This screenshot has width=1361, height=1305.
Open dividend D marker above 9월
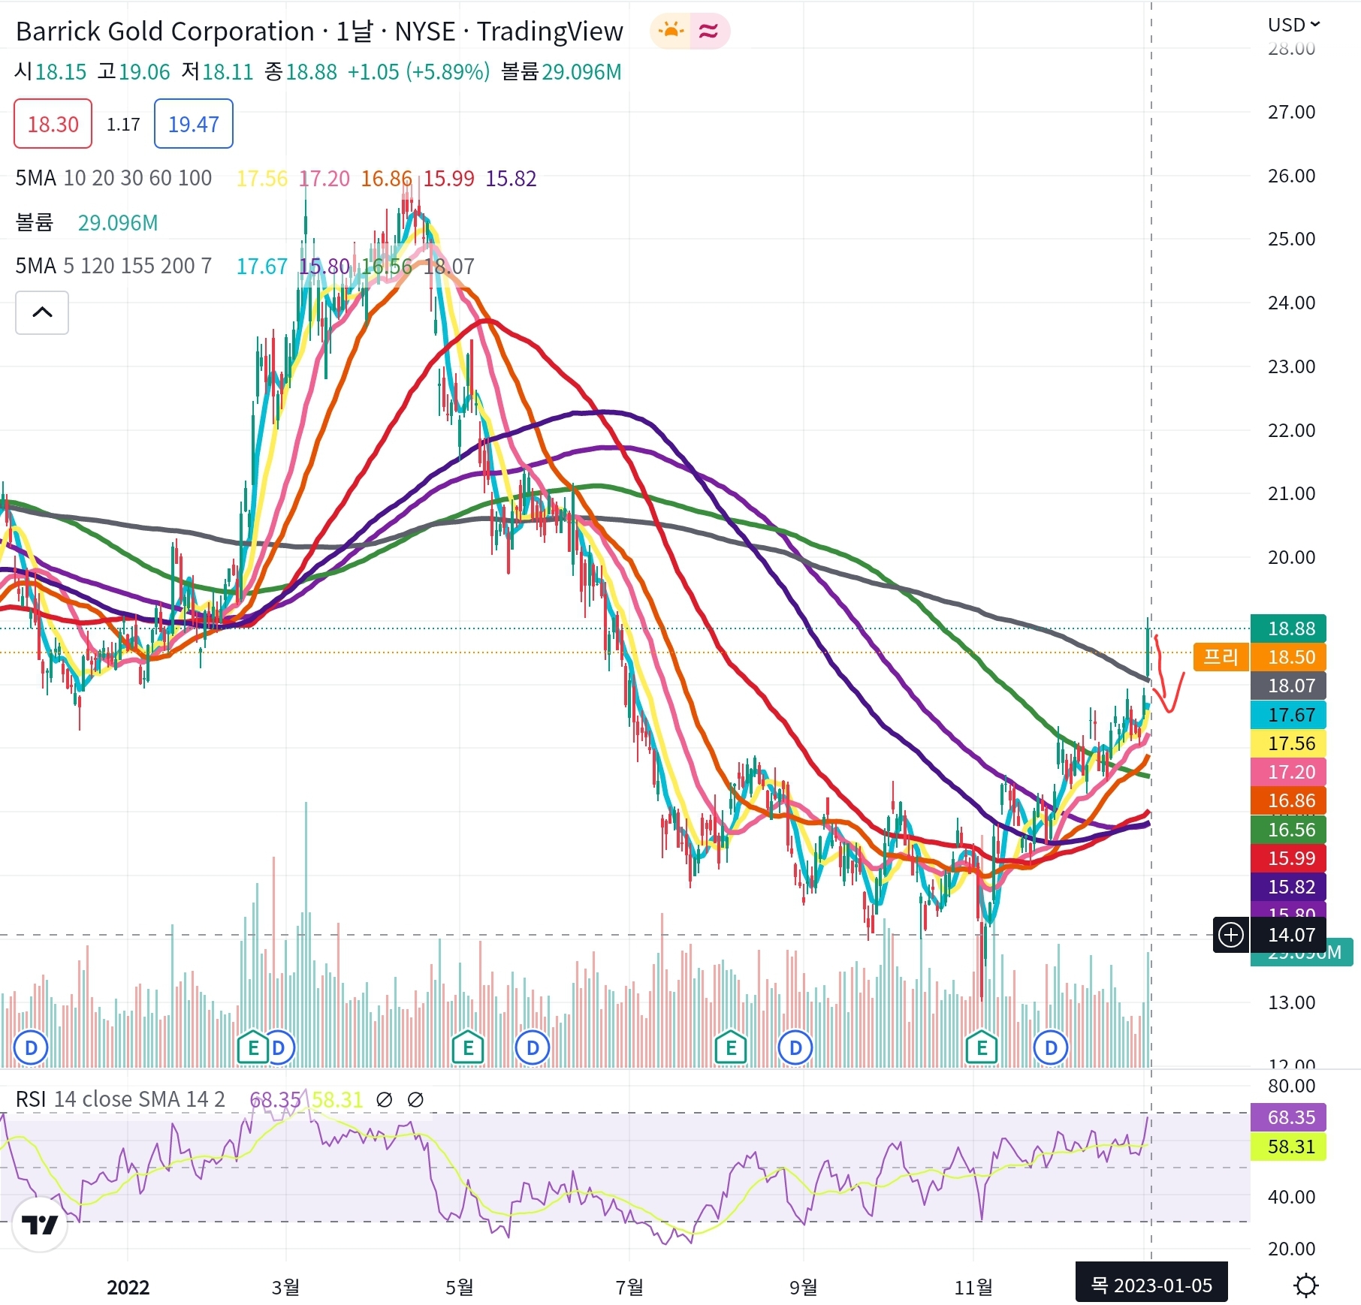(x=795, y=1047)
